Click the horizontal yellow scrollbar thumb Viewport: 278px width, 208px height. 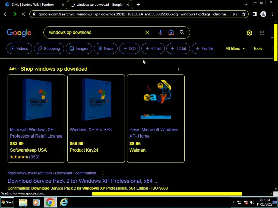pos(167,194)
